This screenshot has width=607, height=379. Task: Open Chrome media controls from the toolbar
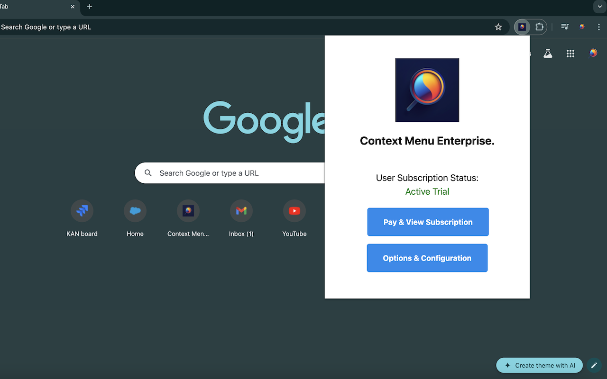point(564,27)
